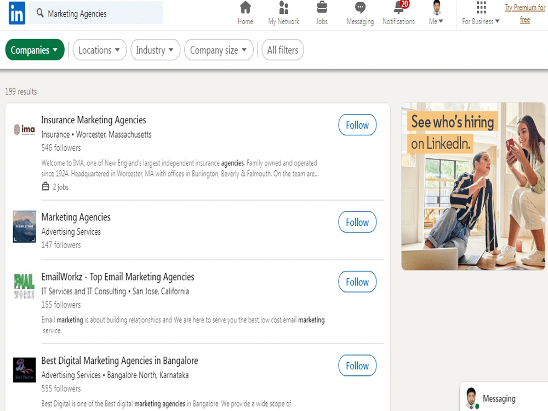The height and width of the screenshot is (411, 548).
Task: Open the Messaging dock panel label
Action: click(499, 398)
